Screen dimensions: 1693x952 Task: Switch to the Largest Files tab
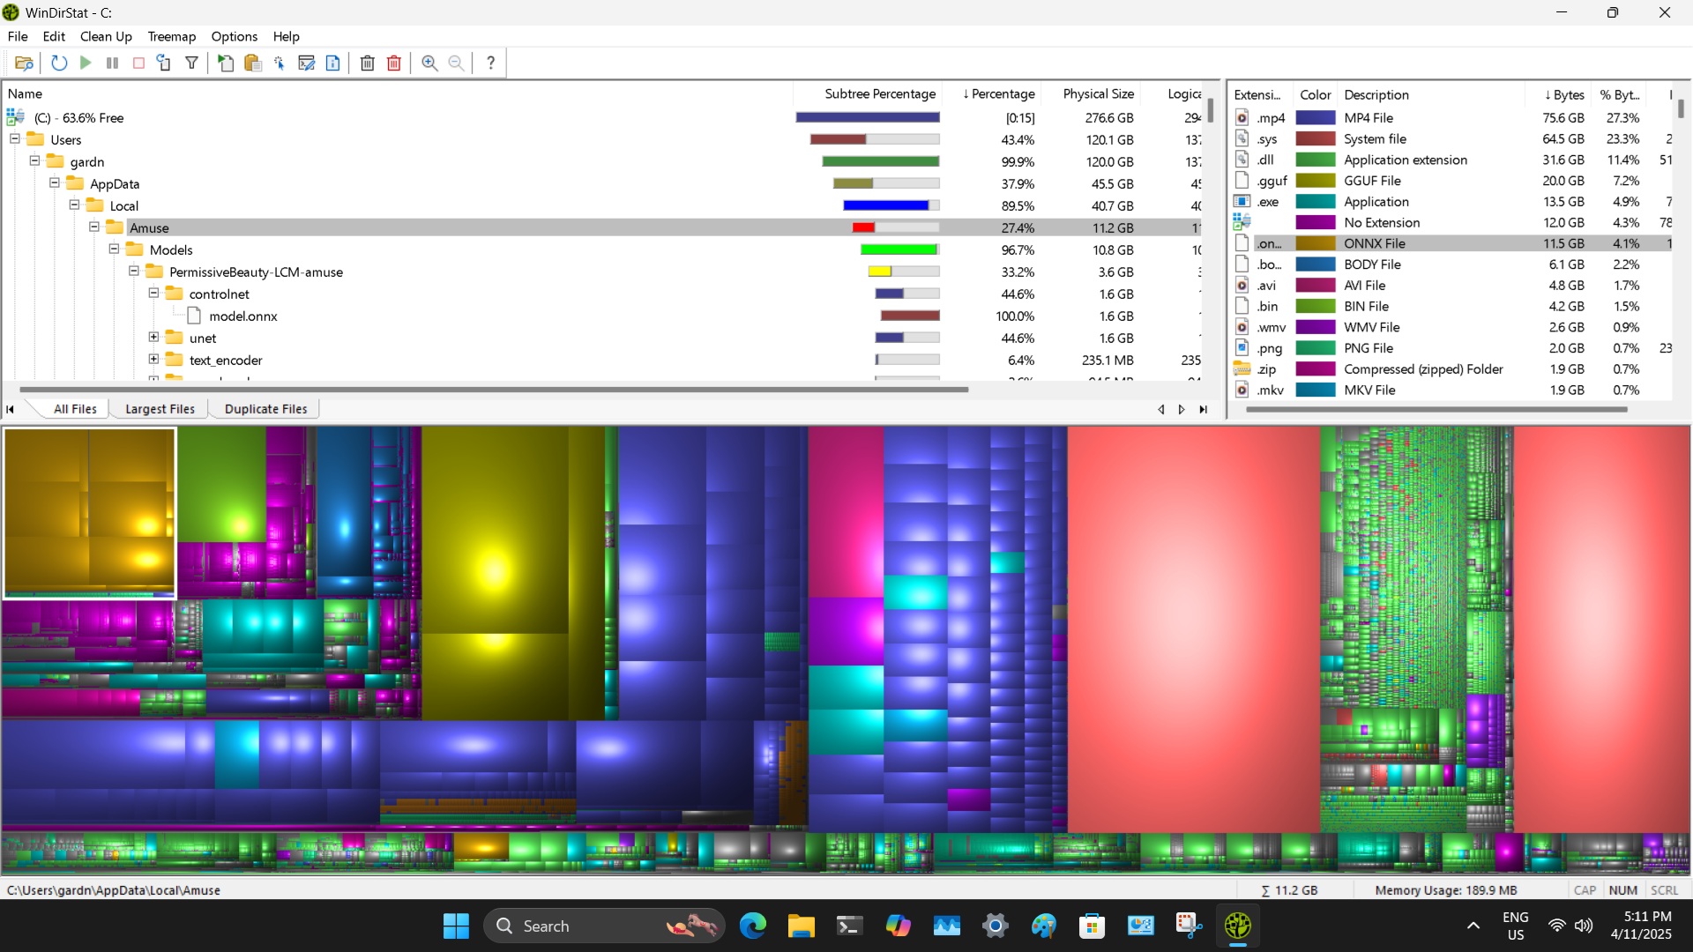pyautogui.click(x=160, y=409)
